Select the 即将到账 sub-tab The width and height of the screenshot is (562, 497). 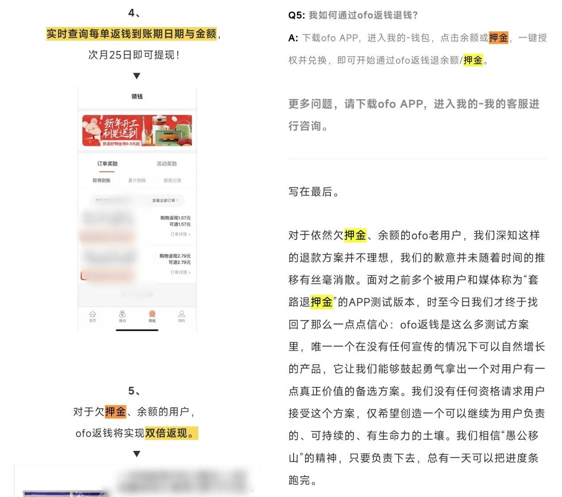[101, 180]
